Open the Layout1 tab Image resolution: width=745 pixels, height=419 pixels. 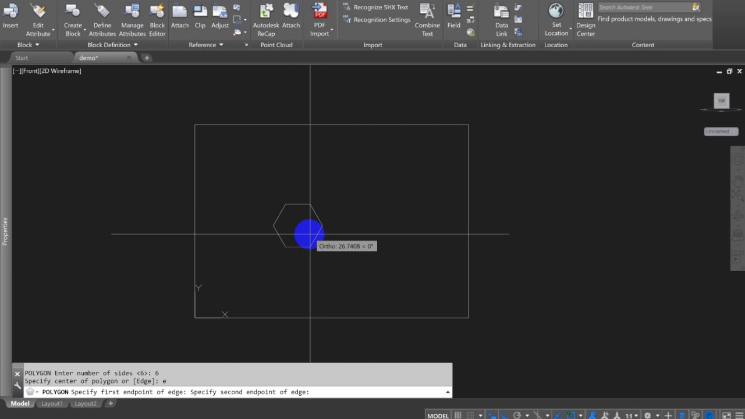tap(52, 403)
